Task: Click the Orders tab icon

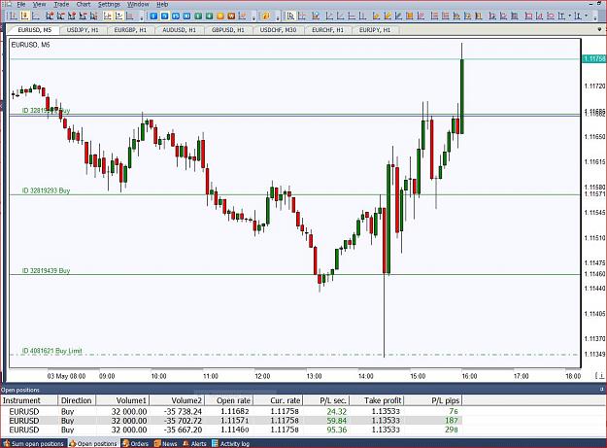Action: tap(126, 443)
